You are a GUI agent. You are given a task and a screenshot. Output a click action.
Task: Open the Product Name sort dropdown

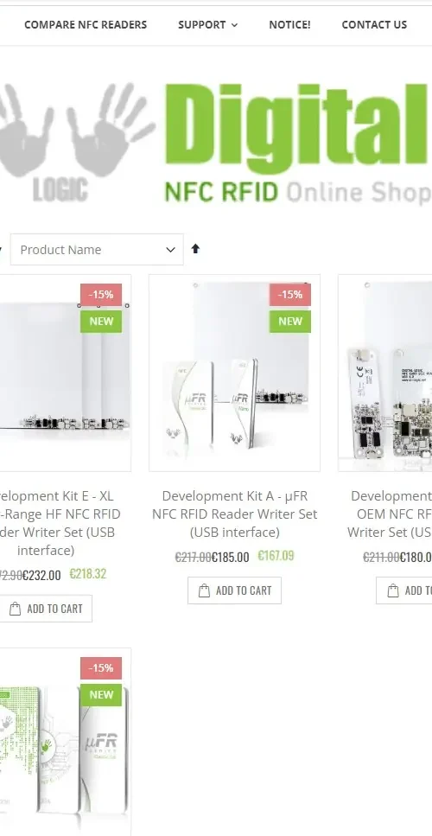97,250
